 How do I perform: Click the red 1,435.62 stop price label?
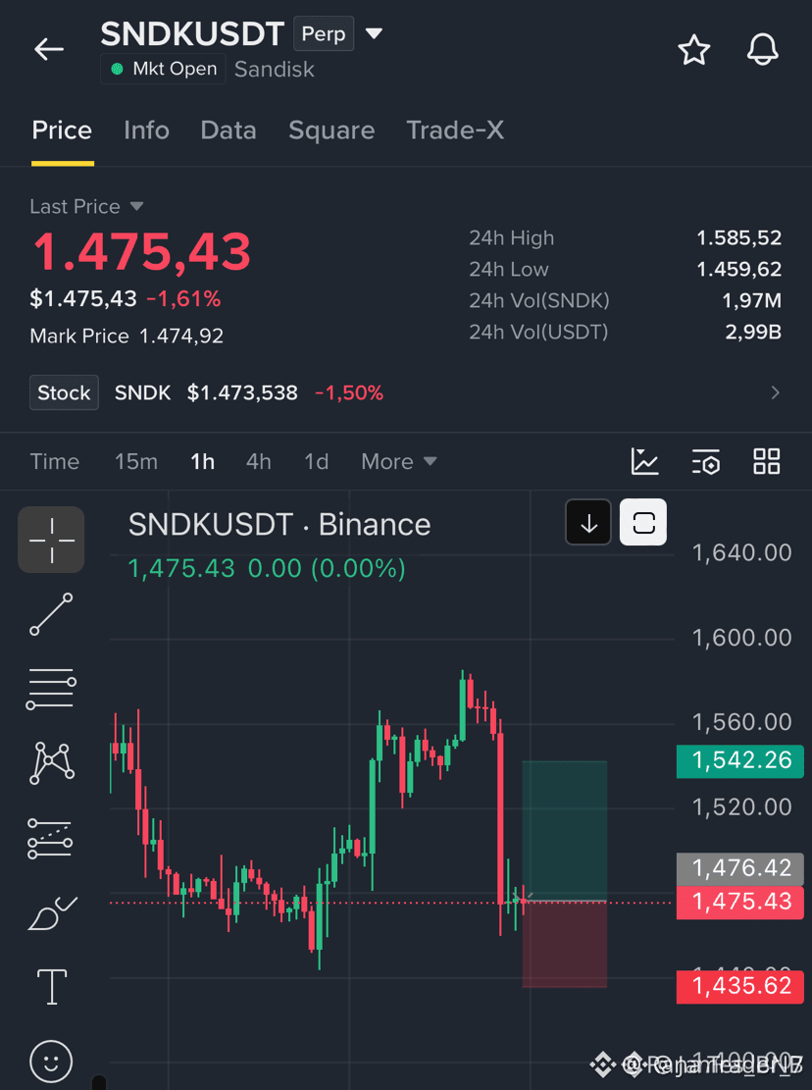tap(740, 986)
